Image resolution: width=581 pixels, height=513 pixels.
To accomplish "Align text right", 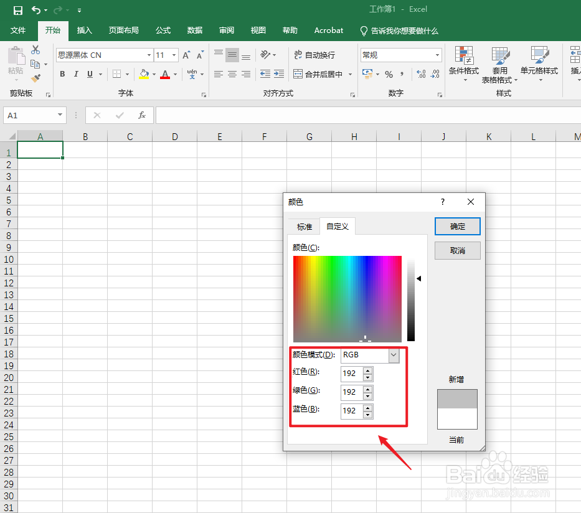I will pyautogui.click(x=246, y=74).
